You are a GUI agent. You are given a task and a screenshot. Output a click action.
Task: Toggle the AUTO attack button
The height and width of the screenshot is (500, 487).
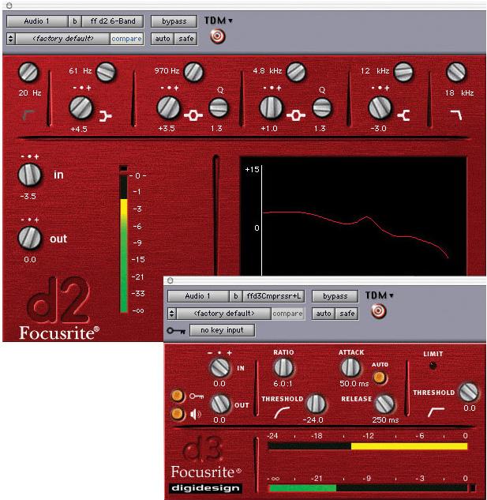click(x=380, y=378)
